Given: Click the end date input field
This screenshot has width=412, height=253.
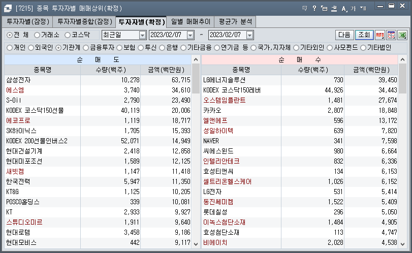Looking at the screenshot, I should 228,35.
